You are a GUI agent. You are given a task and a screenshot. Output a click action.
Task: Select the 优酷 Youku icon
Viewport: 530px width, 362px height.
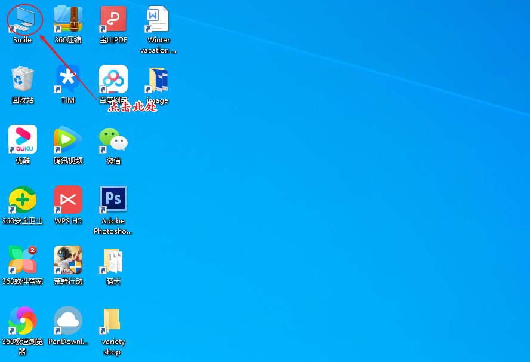23,139
